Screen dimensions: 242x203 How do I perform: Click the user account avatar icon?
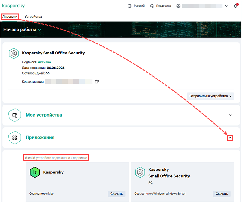[x=178, y=6]
